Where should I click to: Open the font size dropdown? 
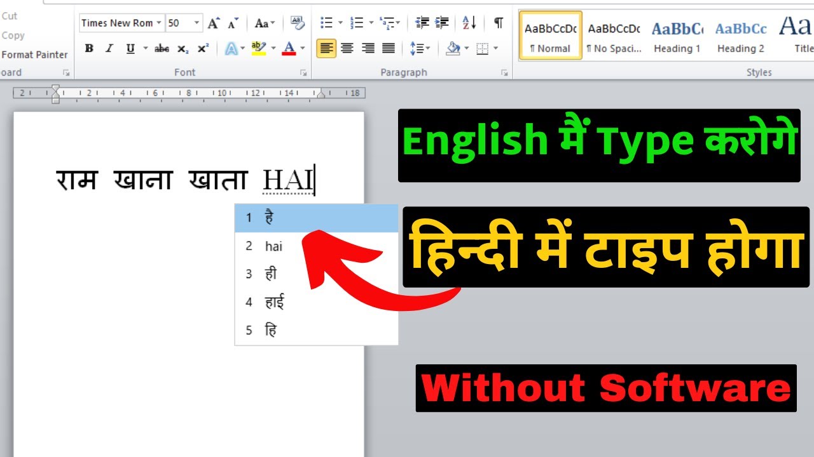click(197, 23)
